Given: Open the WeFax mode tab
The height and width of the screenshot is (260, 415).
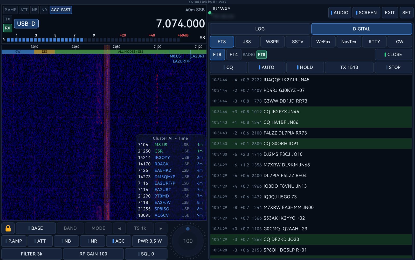Looking at the screenshot, I should 323,42.
